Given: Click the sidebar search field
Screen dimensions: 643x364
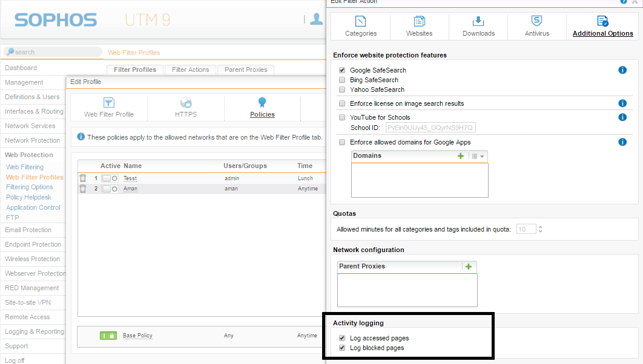Looking at the screenshot, I should click(x=53, y=52).
